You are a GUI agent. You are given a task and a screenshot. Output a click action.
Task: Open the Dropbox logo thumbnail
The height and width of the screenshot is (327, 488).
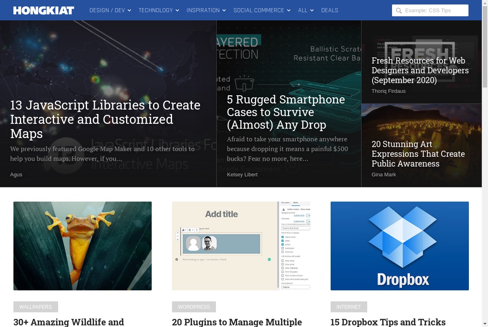(400, 246)
